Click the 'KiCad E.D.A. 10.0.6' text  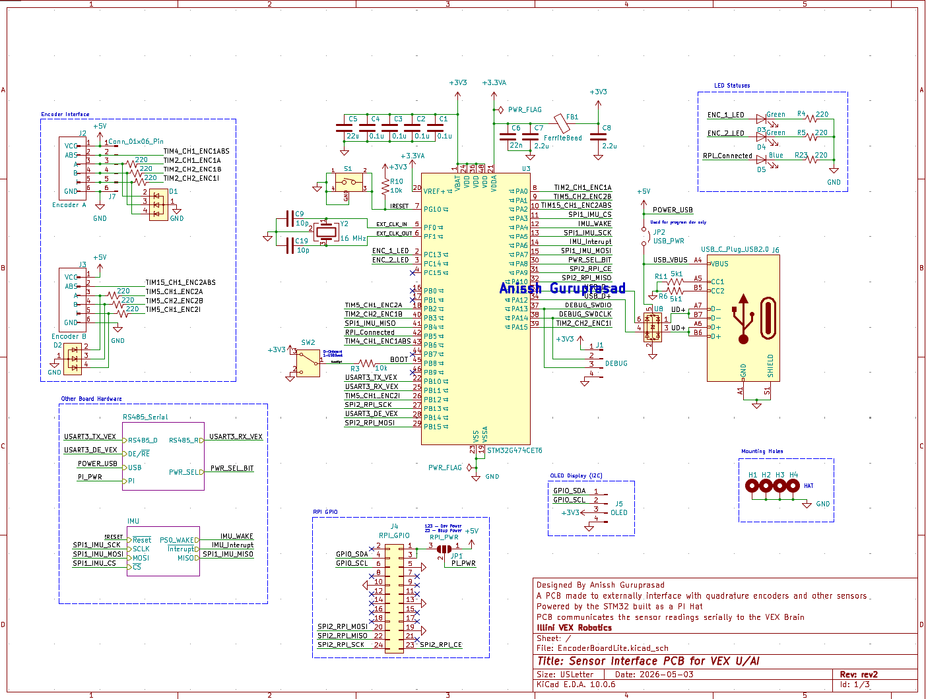pyautogui.click(x=576, y=684)
